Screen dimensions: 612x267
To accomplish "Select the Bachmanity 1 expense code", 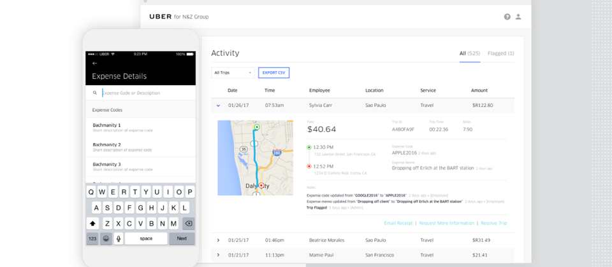I will pyautogui.click(x=140, y=128).
